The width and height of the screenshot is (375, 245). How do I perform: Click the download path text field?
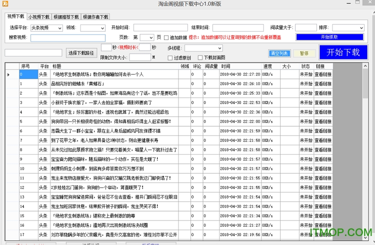33,53
